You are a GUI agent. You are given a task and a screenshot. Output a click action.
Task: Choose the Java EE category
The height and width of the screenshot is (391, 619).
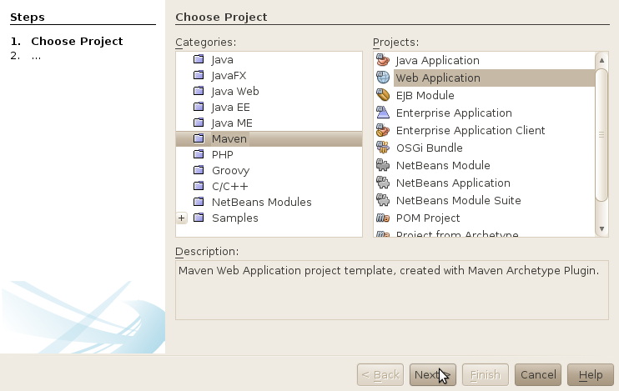[x=230, y=107]
